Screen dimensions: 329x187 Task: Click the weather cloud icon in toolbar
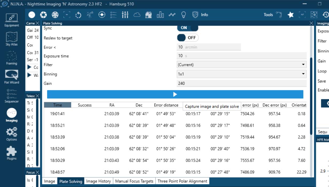click(x=137, y=15)
